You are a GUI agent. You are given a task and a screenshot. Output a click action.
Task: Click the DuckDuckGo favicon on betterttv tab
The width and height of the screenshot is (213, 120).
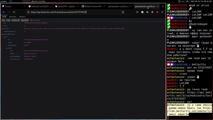click(30, 6)
